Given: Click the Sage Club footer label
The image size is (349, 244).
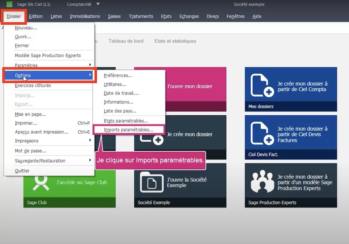Looking at the screenshot, I should pos(37,203).
